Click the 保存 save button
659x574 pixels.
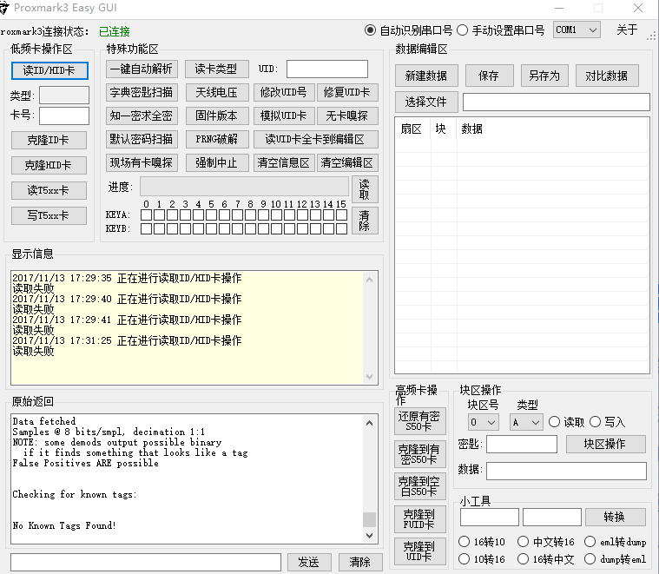[x=489, y=76]
